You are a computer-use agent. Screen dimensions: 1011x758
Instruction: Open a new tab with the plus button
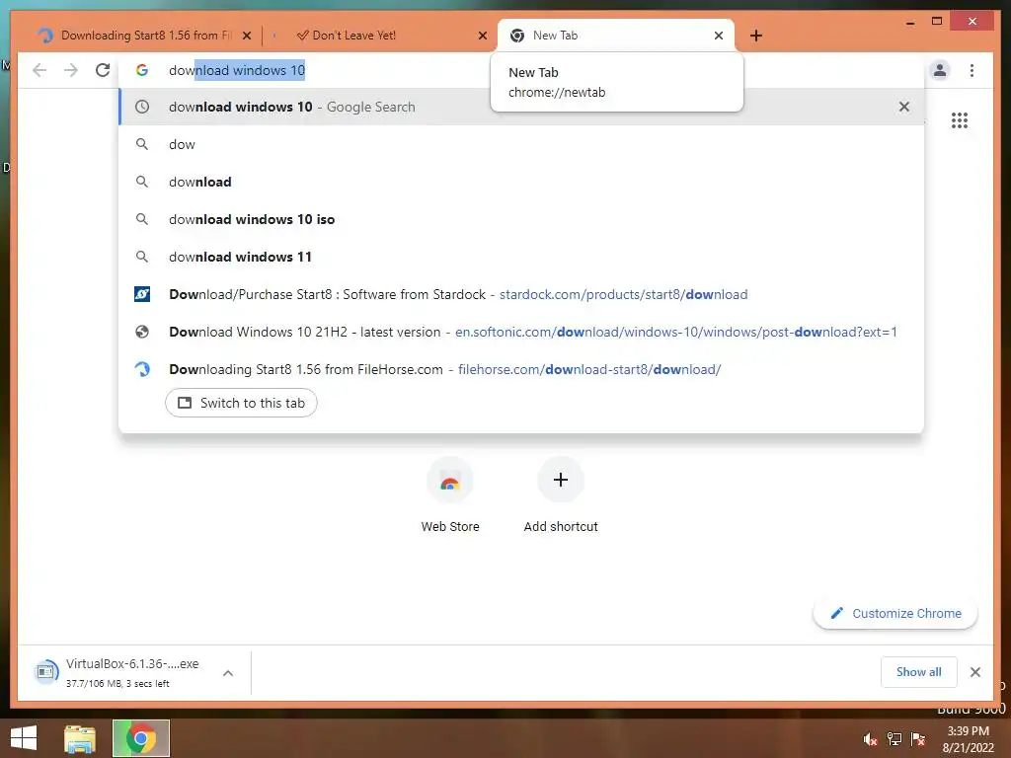click(755, 36)
